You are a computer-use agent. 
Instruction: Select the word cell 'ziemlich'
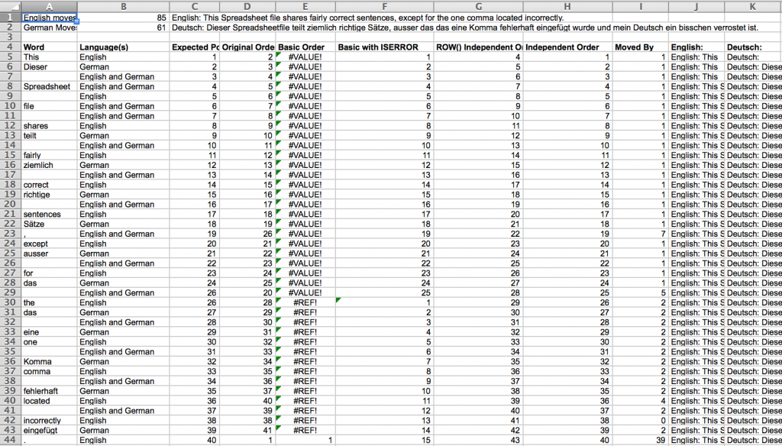(50, 165)
